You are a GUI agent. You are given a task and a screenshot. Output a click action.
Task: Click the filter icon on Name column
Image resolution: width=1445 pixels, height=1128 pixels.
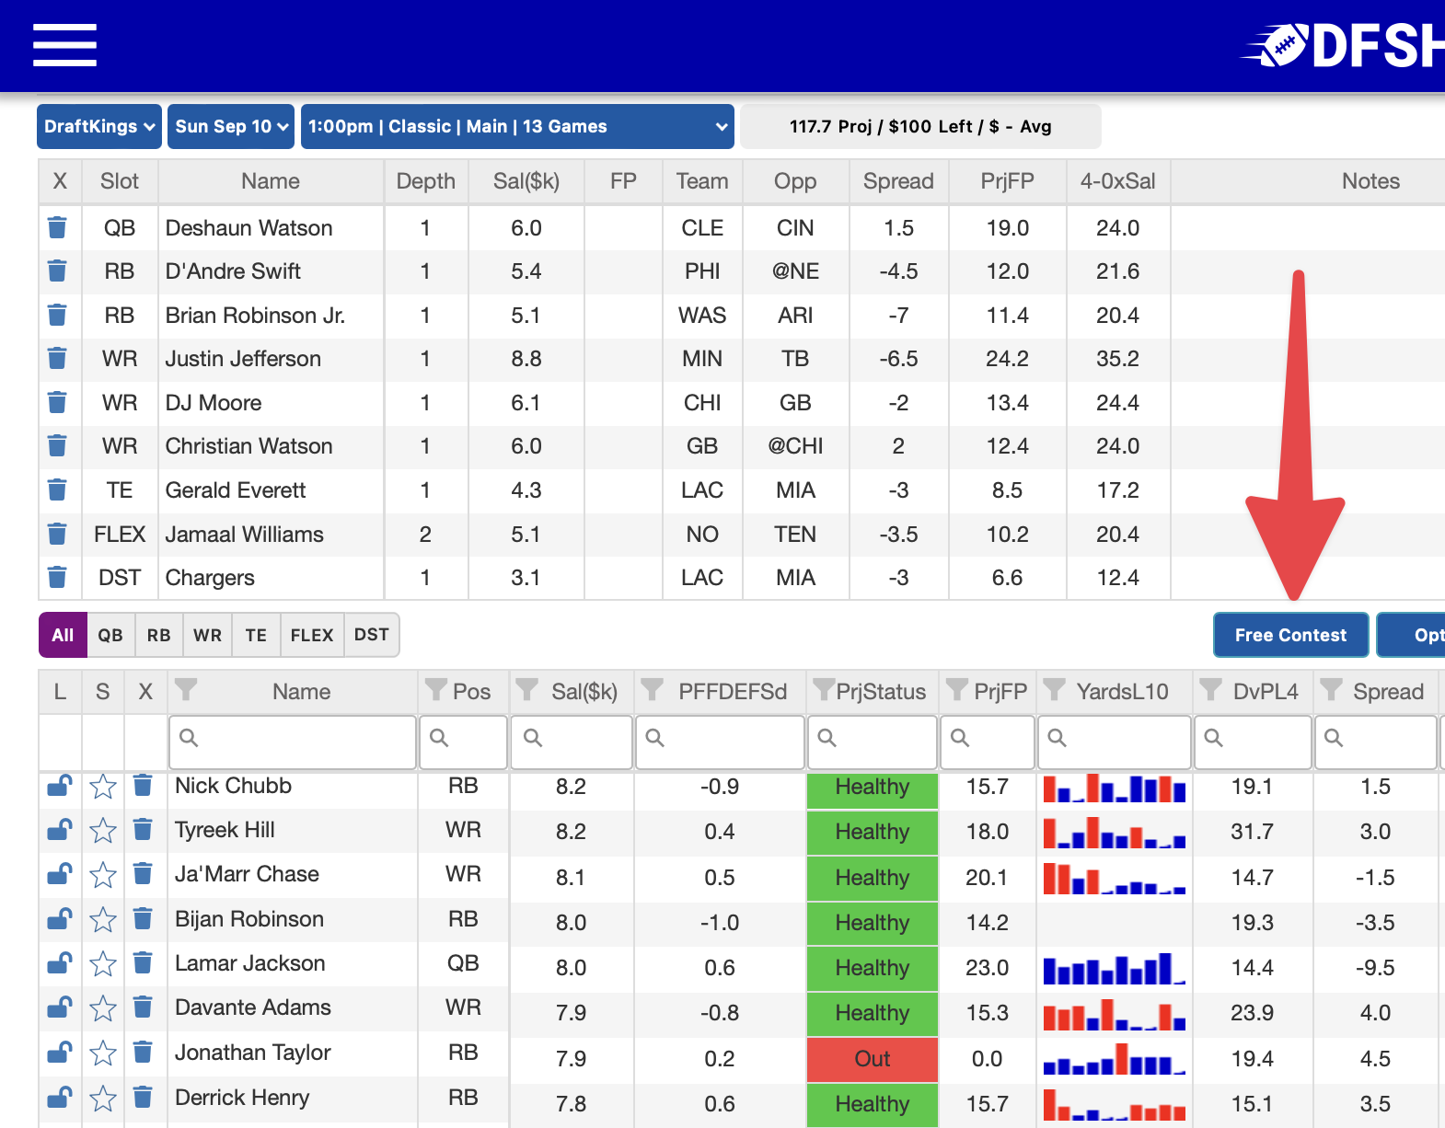(186, 689)
